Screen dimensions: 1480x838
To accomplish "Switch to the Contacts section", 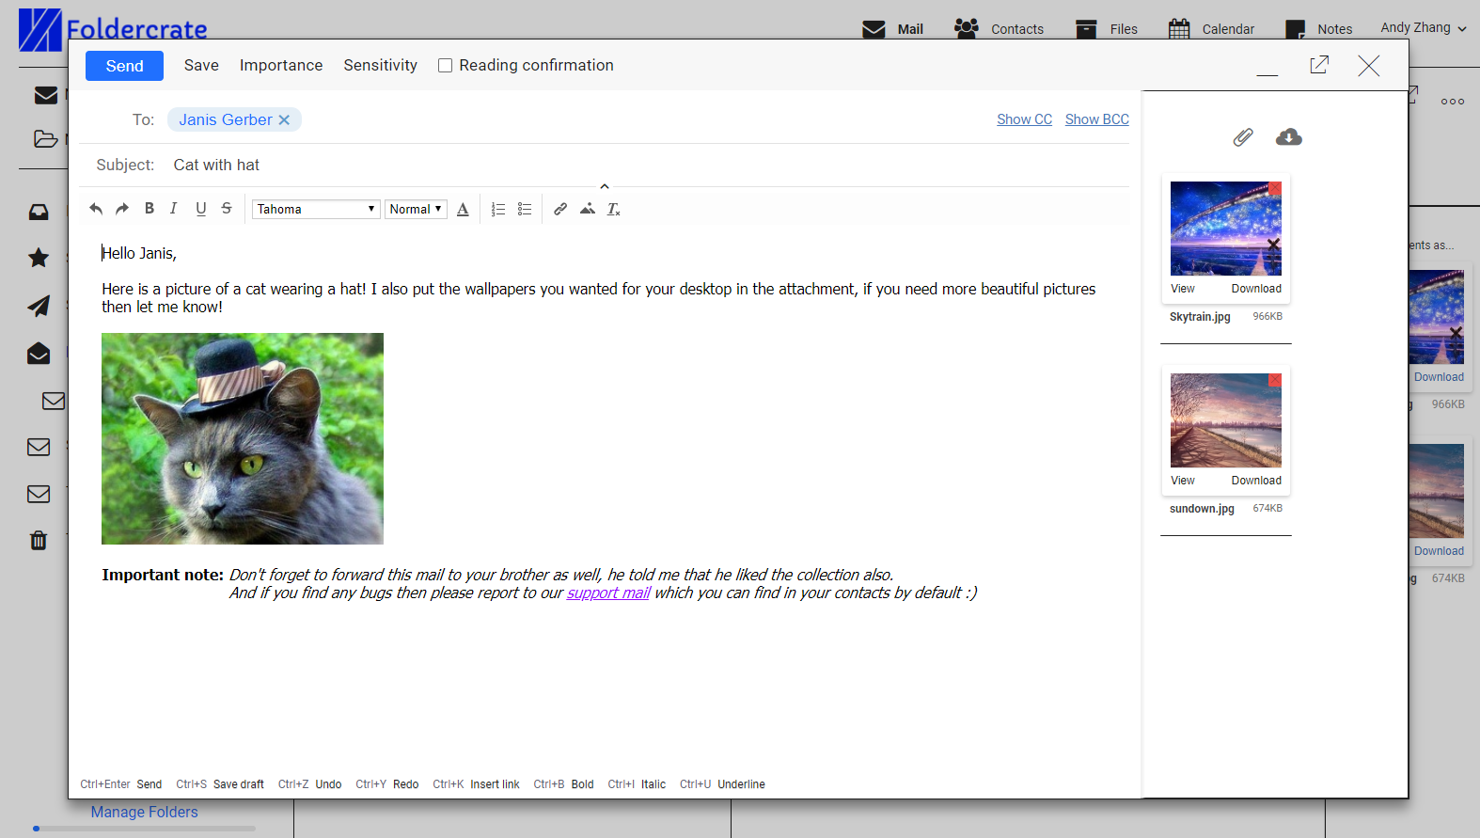I will point(999,29).
